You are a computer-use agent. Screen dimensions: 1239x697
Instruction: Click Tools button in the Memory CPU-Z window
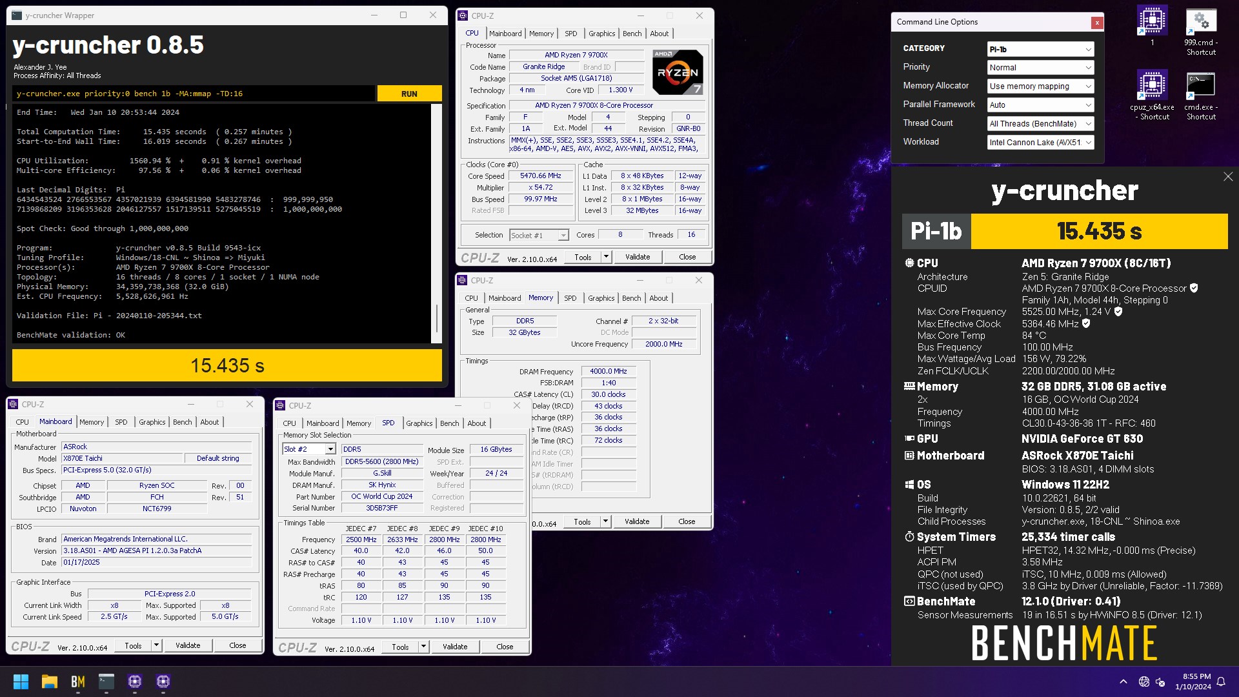pos(582,521)
